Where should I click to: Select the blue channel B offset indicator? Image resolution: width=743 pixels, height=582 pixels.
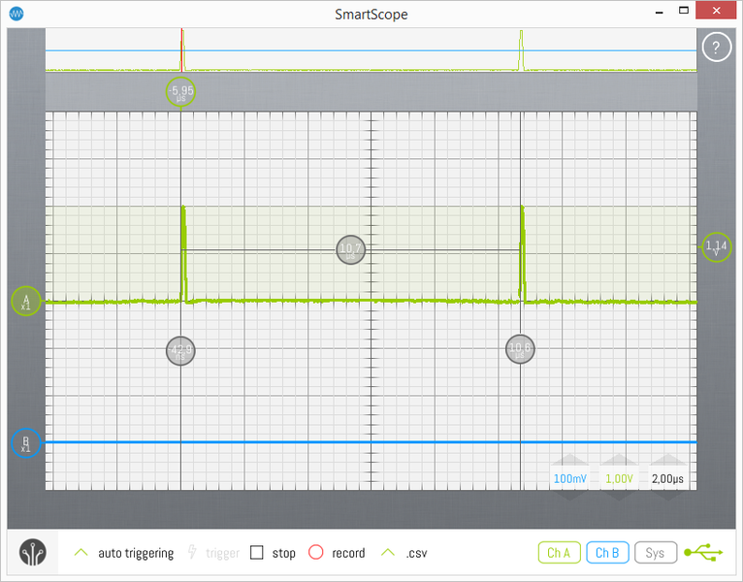[26, 443]
